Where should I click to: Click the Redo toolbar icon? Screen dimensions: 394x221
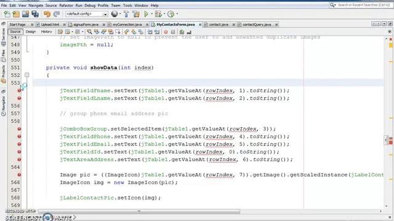(56, 14)
